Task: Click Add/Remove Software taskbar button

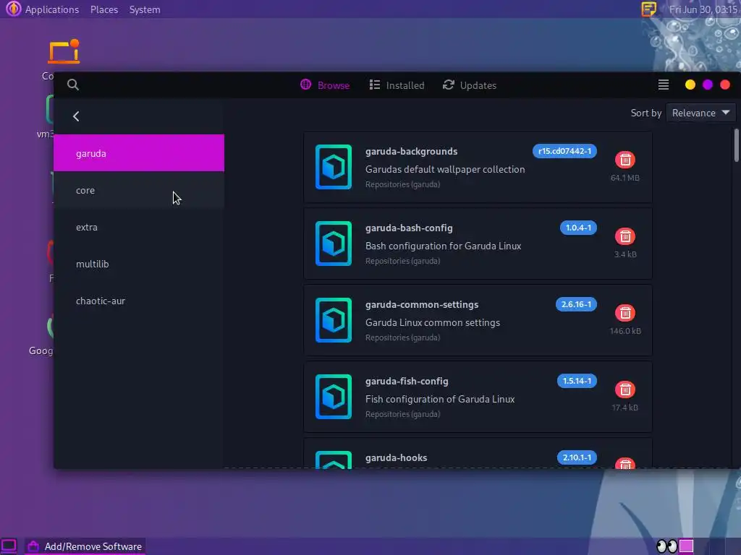Action: 85,546
